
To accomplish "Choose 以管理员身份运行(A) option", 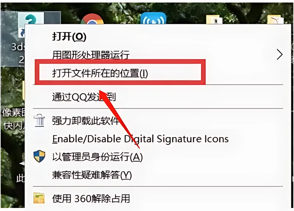I will 97,157.
